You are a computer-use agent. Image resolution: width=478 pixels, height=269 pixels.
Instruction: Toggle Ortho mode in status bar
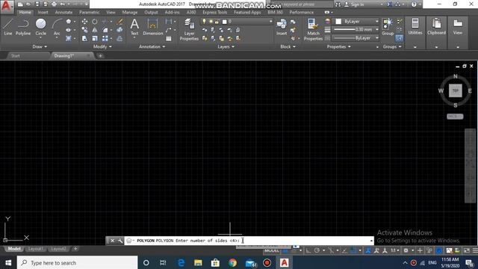coord(308,251)
